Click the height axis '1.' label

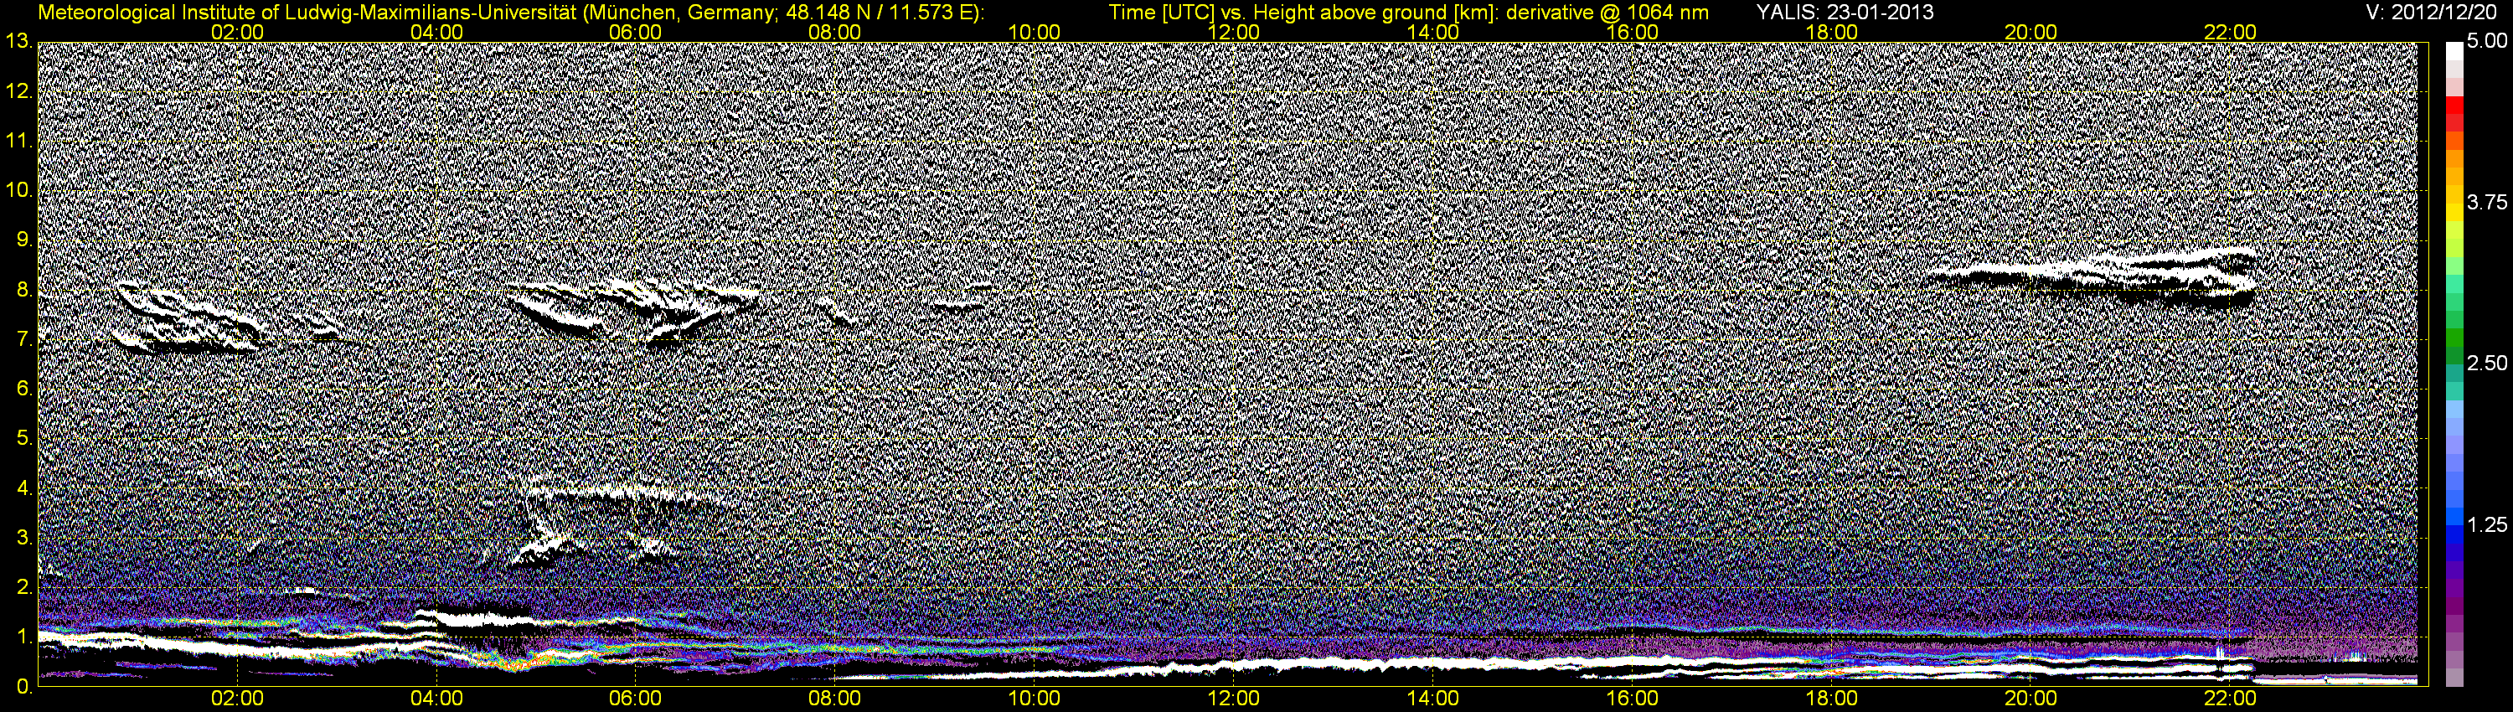(x=25, y=637)
